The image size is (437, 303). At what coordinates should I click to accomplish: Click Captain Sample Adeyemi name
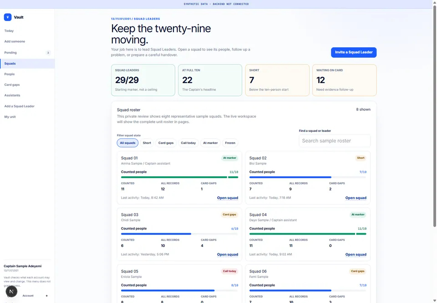23,266
